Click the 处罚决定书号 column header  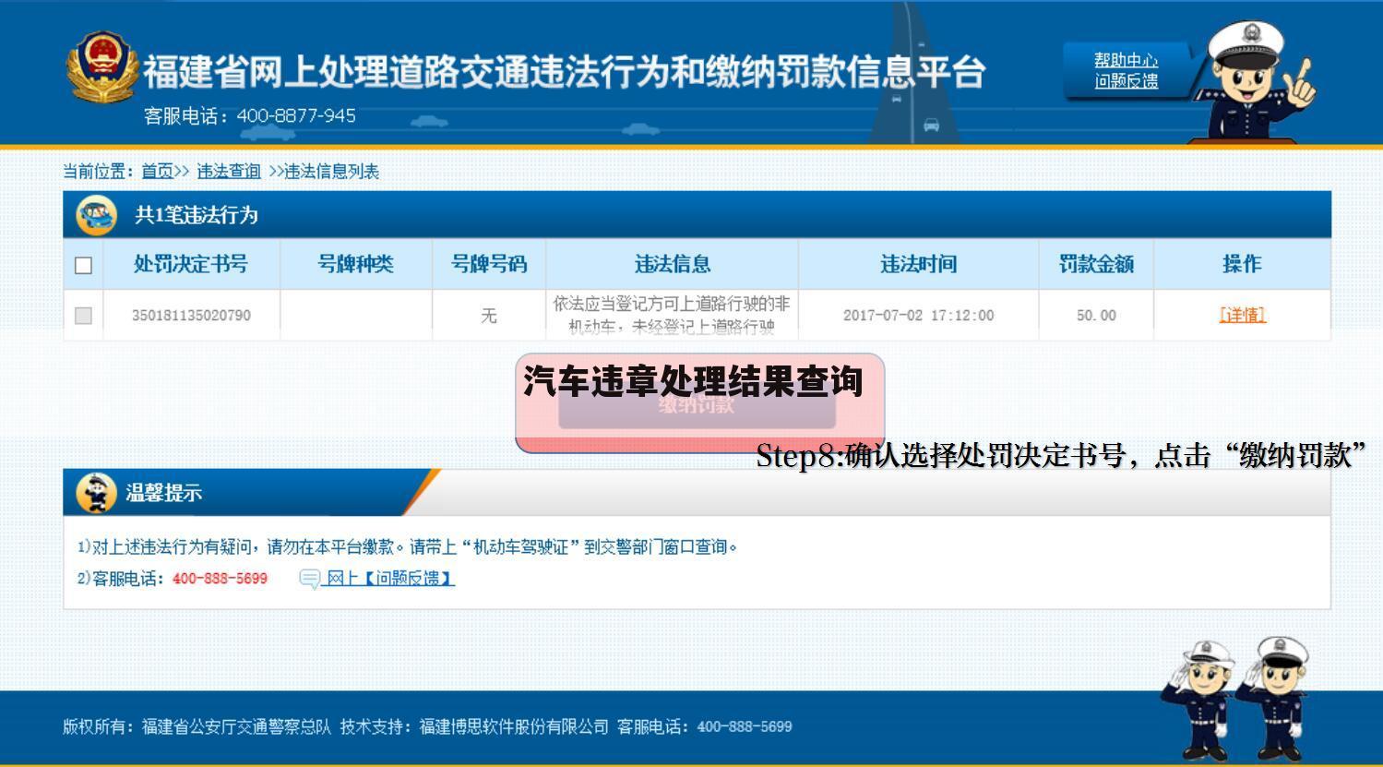(x=191, y=264)
